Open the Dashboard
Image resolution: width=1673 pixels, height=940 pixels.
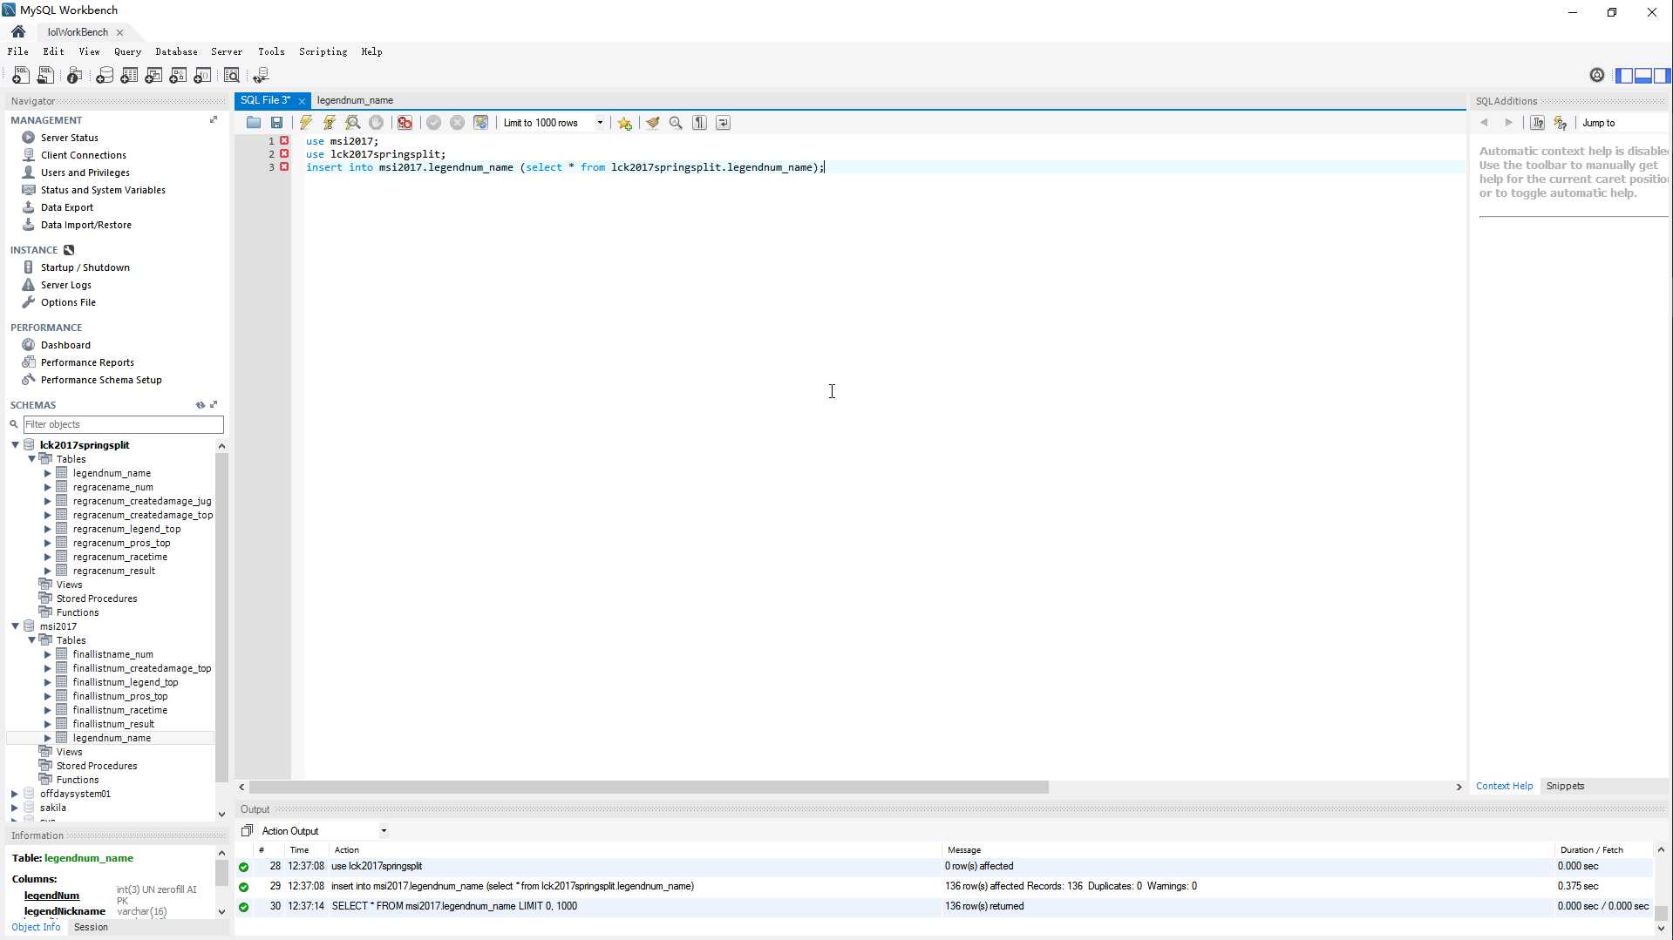(65, 345)
